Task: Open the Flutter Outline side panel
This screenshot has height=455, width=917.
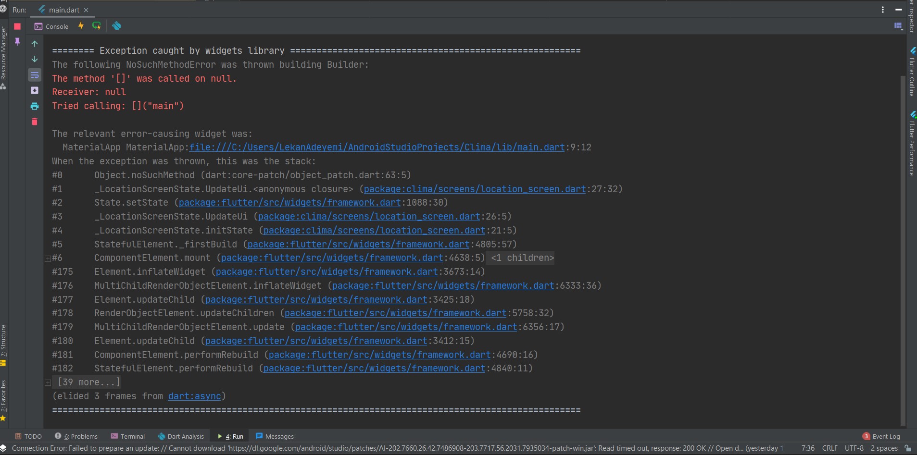Action: coord(912,72)
